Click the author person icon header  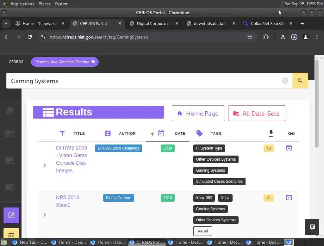(x=108, y=133)
